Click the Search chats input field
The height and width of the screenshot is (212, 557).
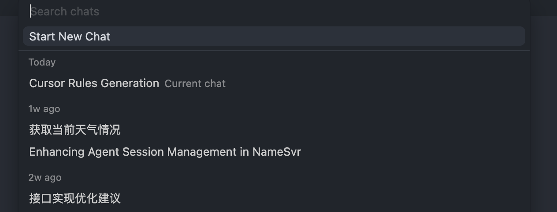click(x=273, y=11)
